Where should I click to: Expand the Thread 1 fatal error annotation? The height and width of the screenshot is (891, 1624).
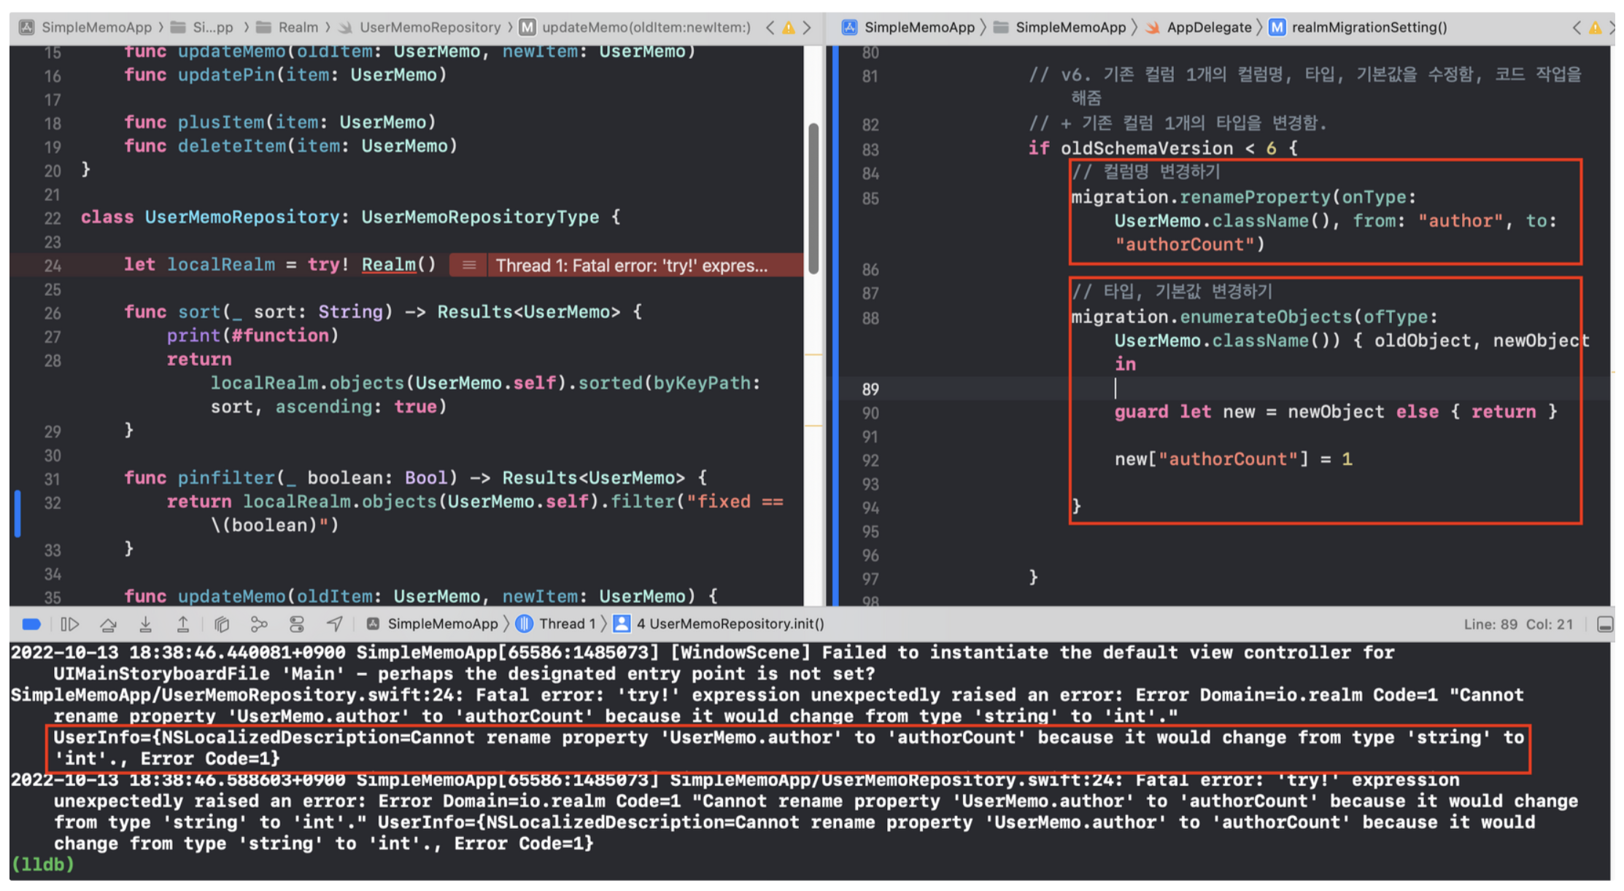tap(632, 265)
